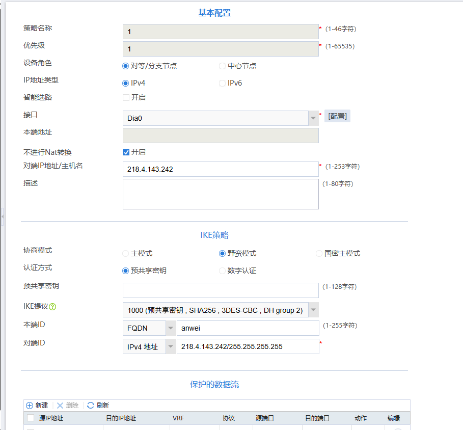Choose the IPv6 address type

[223, 83]
